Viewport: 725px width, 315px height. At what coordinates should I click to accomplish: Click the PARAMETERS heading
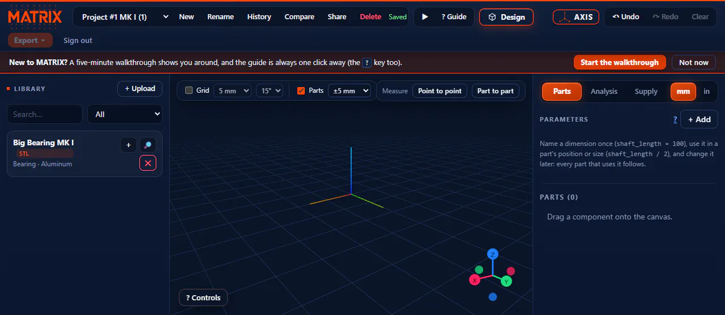pos(564,119)
